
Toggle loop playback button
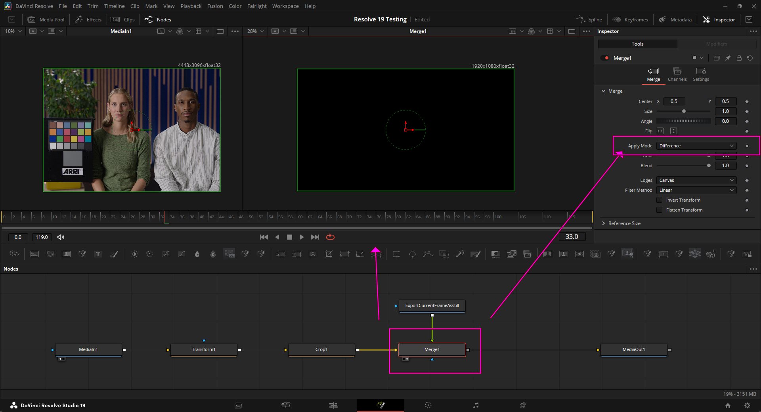[x=330, y=237]
